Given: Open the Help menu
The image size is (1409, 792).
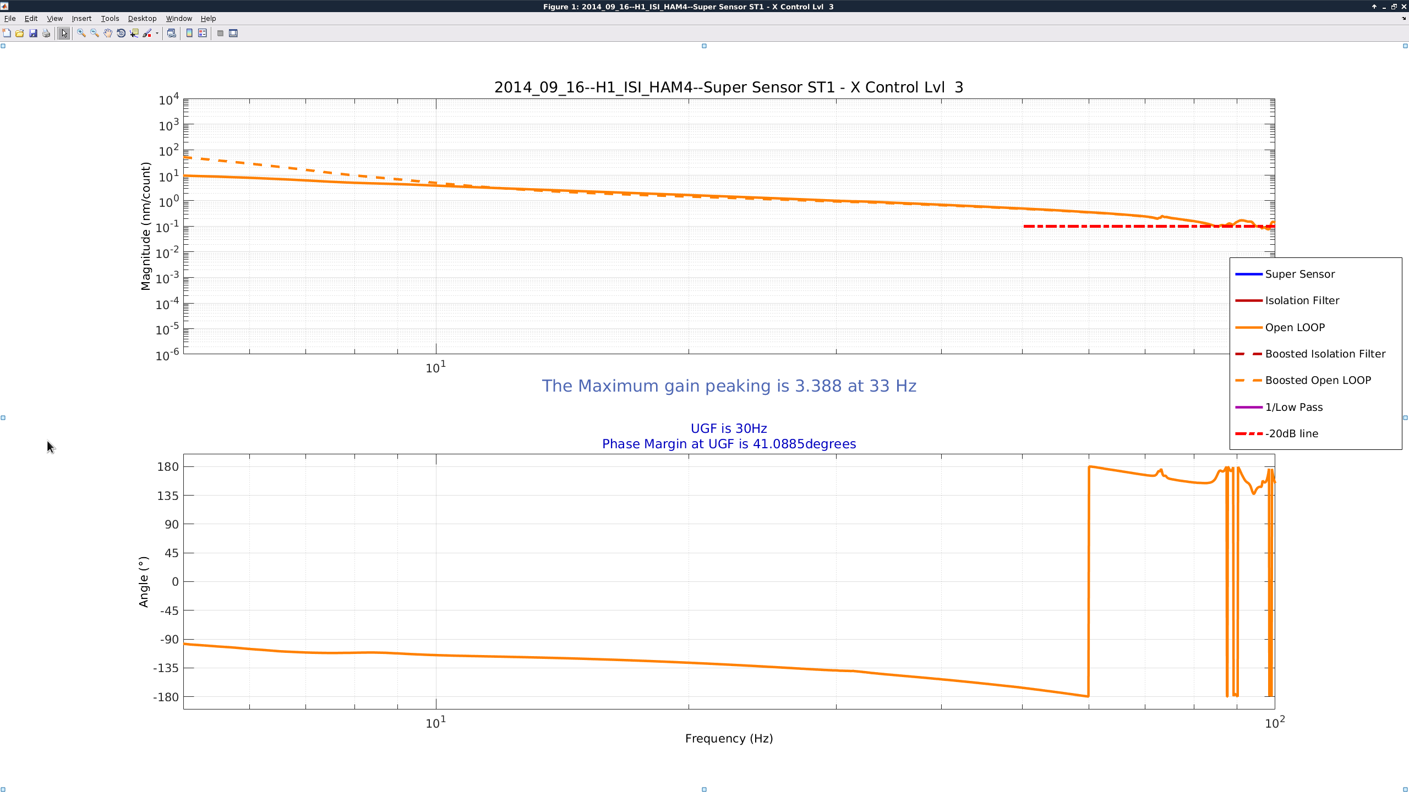Looking at the screenshot, I should click(x=208, y=18).
